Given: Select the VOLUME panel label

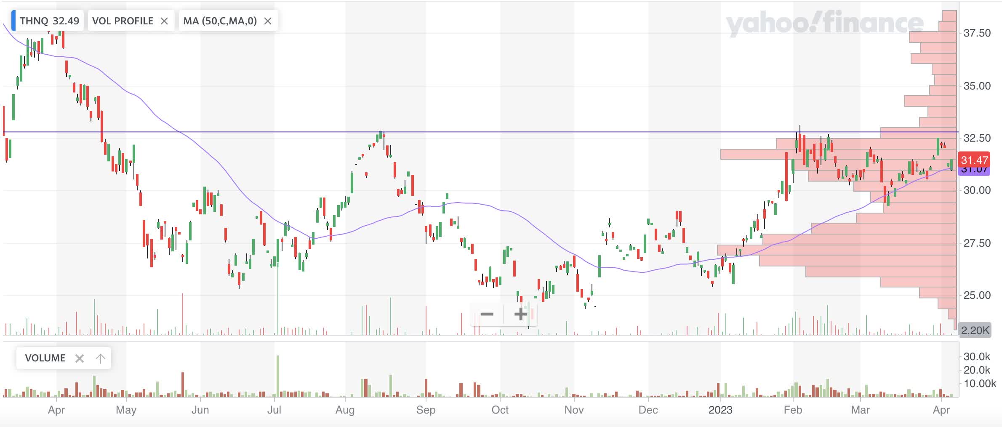Looking at the screenshot, I should [x=45, y=358].
